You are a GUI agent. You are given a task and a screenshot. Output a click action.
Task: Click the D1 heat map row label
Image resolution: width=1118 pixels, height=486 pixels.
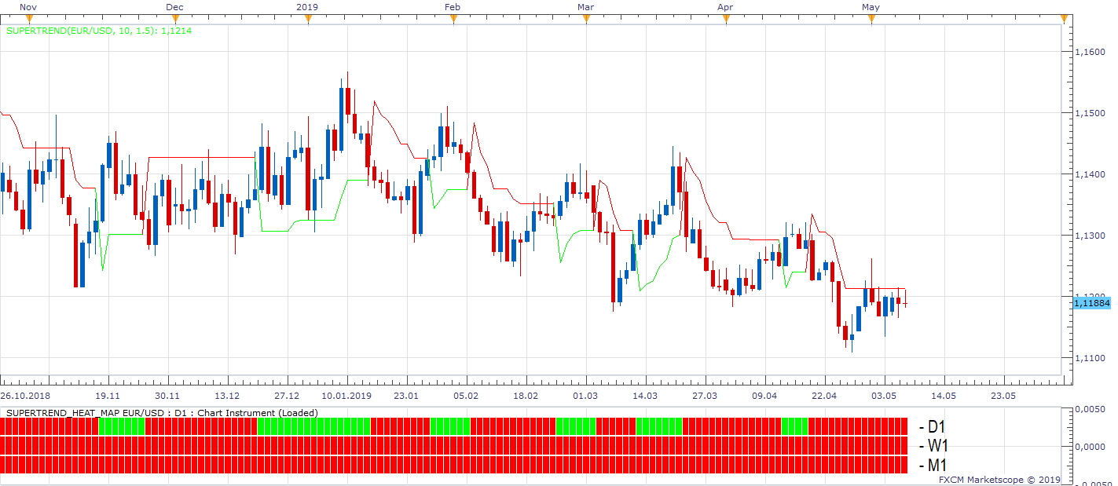[932, 427]
